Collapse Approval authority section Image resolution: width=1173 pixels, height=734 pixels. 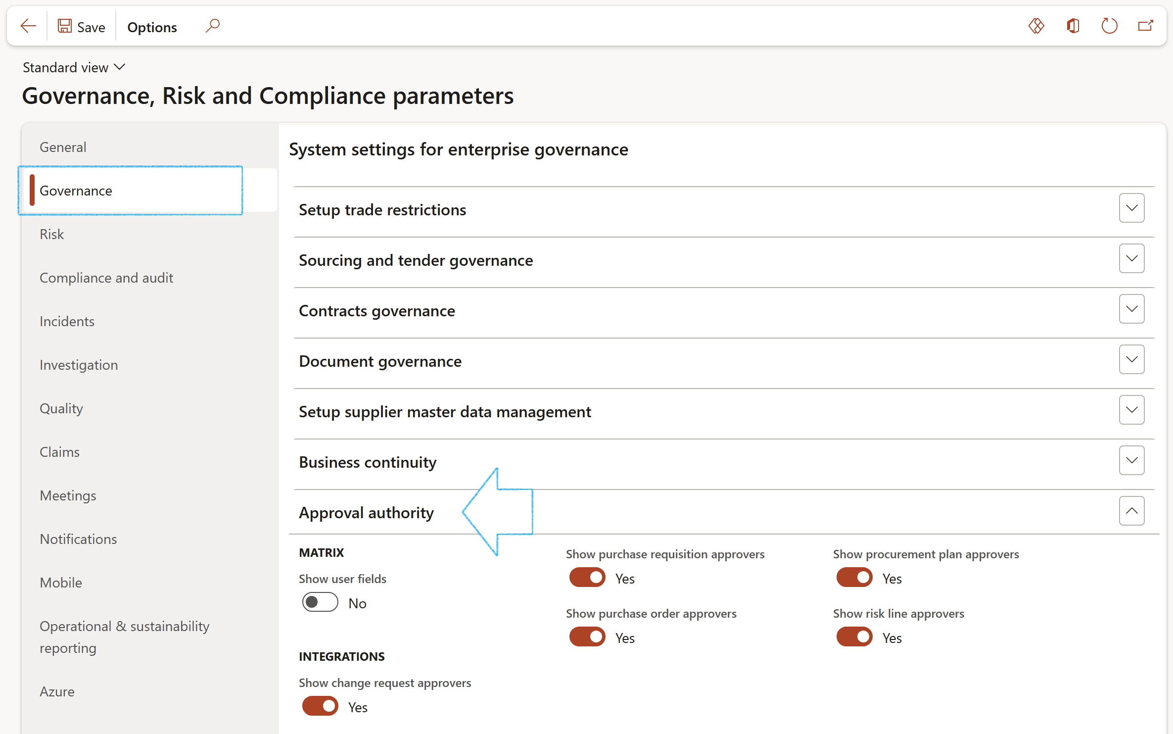click(1131, 511)
